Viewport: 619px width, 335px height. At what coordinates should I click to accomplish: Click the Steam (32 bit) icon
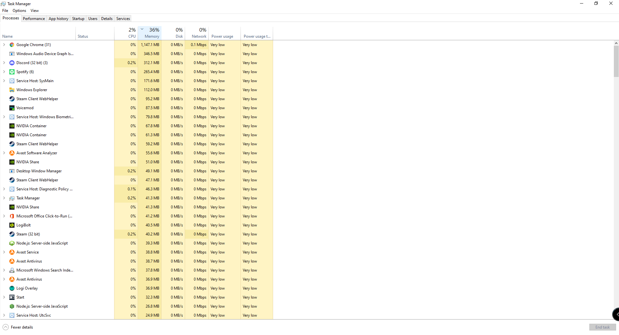[12, 234]
